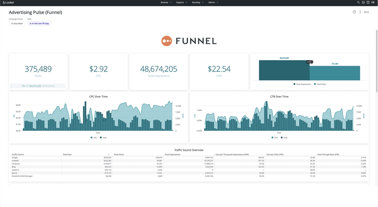Open the $2.92 CPC tile value
The height and width of the screenshot is (207, 378).
point(98,69)
